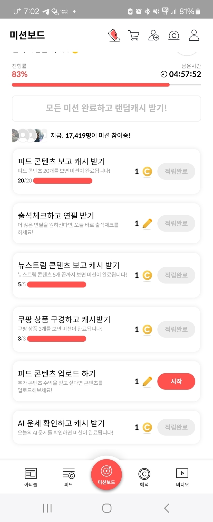The height and width of the screenshot is (522, 213).
Task: Tap the red sneaker step-counter icon
Action: [114, 35]
